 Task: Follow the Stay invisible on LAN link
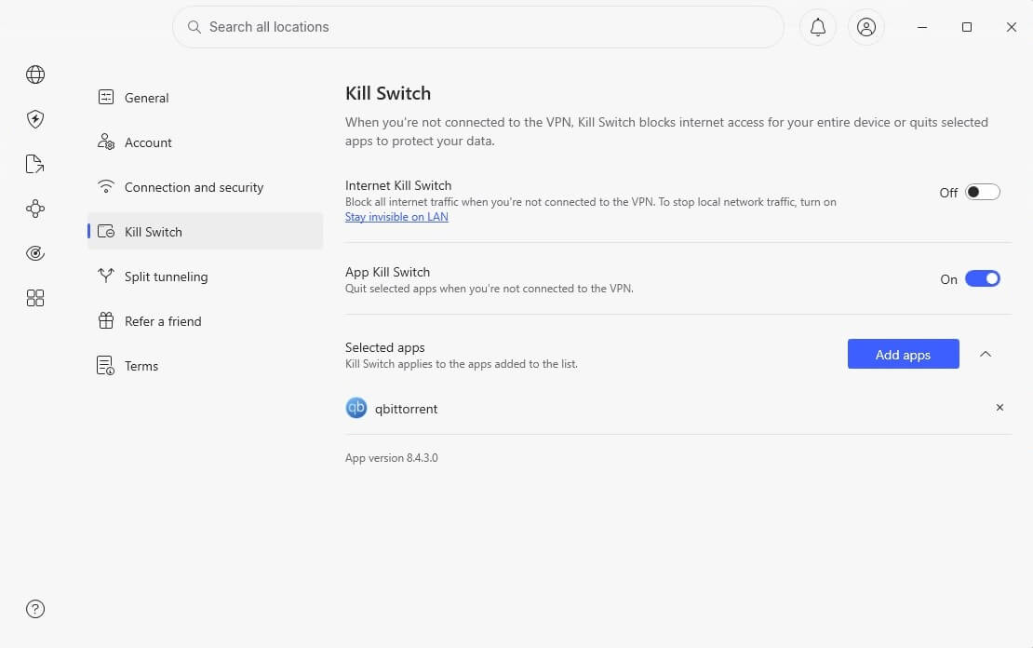pos(396,217)
